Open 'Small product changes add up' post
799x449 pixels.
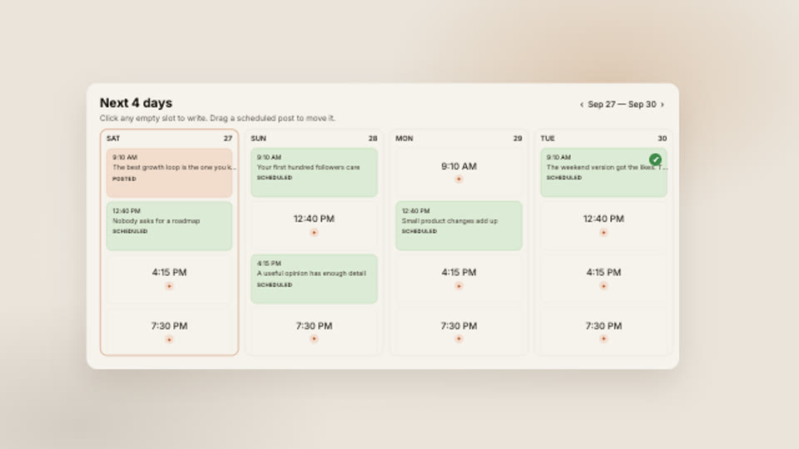[x=459, y=225]
